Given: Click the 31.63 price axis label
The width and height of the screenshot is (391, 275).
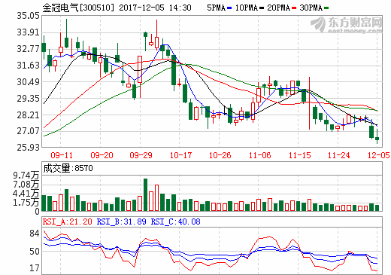Looking at the screenshot, I should 28,66.
